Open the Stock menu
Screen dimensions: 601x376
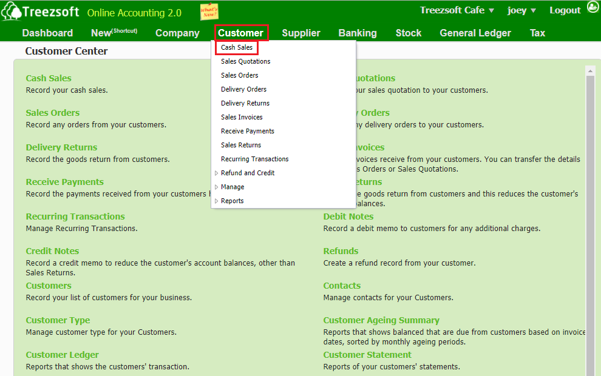[x=408, y=33]
